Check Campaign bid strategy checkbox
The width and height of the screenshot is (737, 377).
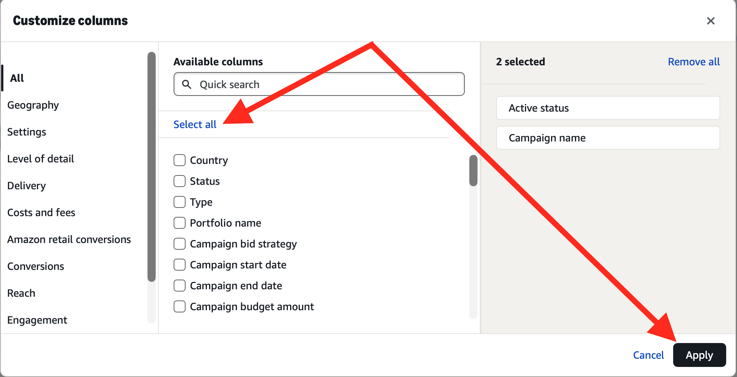(180, 244)
